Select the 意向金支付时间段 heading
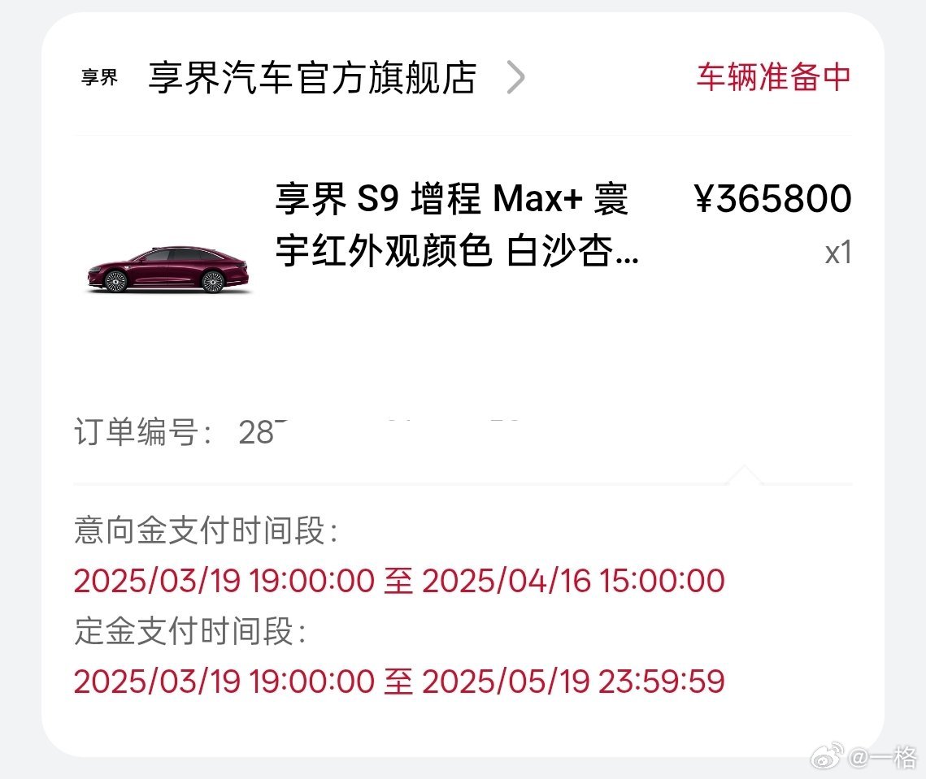This screenshot has height=779, width=926. (207, 530)
